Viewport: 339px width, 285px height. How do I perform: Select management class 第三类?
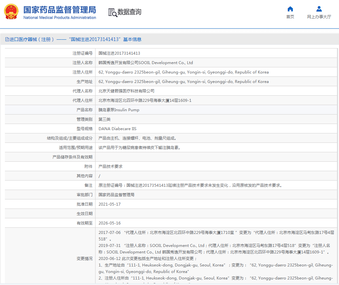click(x=104, y=119)
